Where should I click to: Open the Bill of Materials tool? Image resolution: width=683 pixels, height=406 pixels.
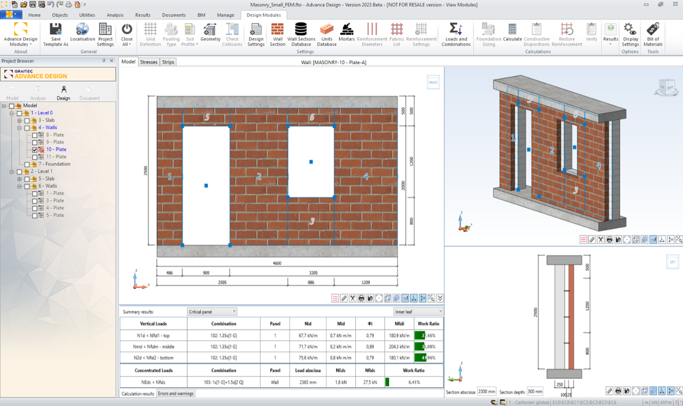pyautogui.click(x=653, y=34)
